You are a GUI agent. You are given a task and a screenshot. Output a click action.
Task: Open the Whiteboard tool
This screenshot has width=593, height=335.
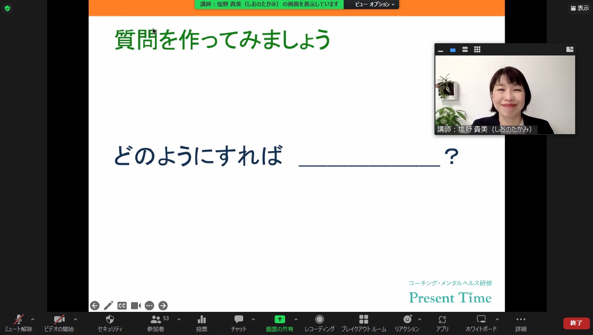pos(481,323)
